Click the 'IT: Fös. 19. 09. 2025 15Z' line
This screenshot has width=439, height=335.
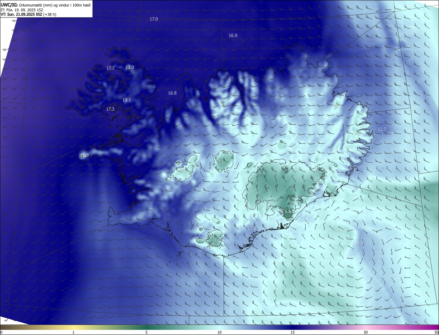pos(22,10)
